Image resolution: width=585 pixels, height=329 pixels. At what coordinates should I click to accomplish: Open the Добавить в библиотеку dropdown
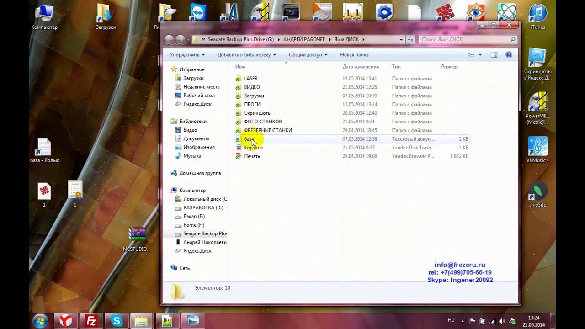point(247,55)
